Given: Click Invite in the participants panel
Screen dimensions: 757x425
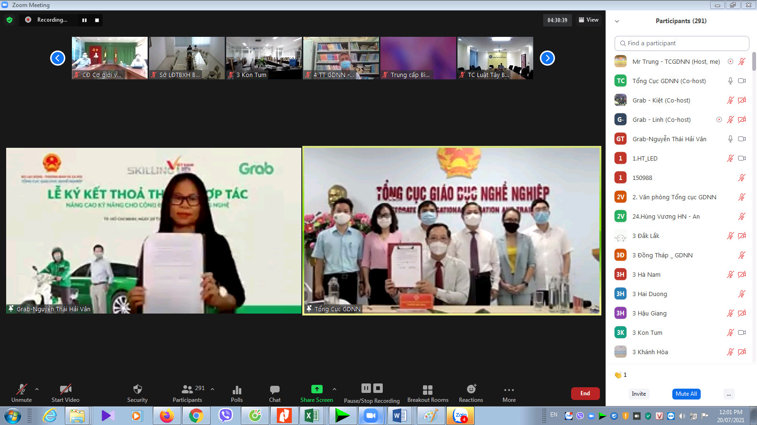Looking at the screenshot, I should (x=639, y=394).
